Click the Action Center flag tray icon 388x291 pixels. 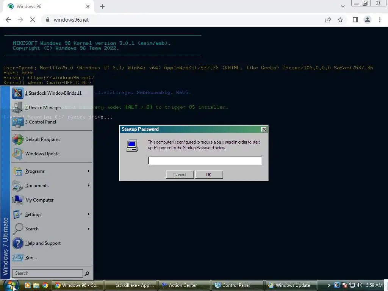pyautogui.click(x=344, y=285)
